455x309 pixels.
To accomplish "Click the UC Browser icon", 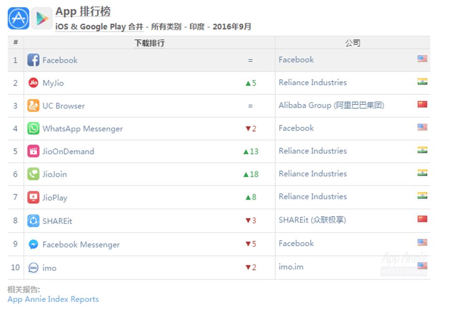I will [32, 105].
